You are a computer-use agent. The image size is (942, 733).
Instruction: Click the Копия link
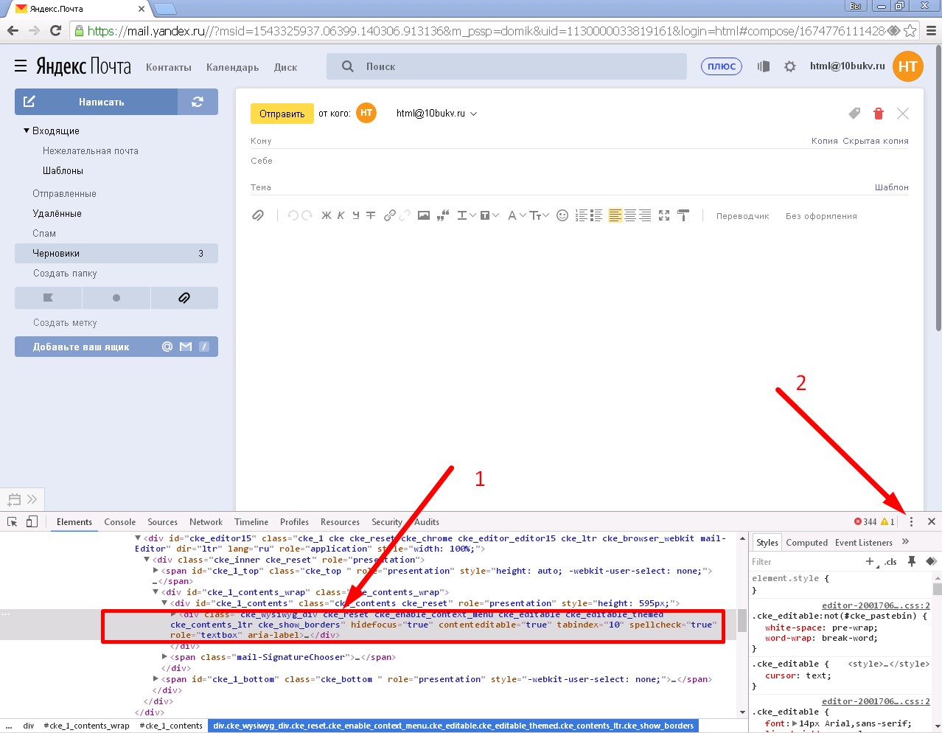[x=824, y=141]
